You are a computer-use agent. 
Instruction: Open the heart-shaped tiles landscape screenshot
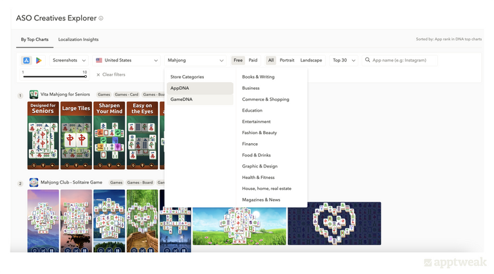[334, 224]
